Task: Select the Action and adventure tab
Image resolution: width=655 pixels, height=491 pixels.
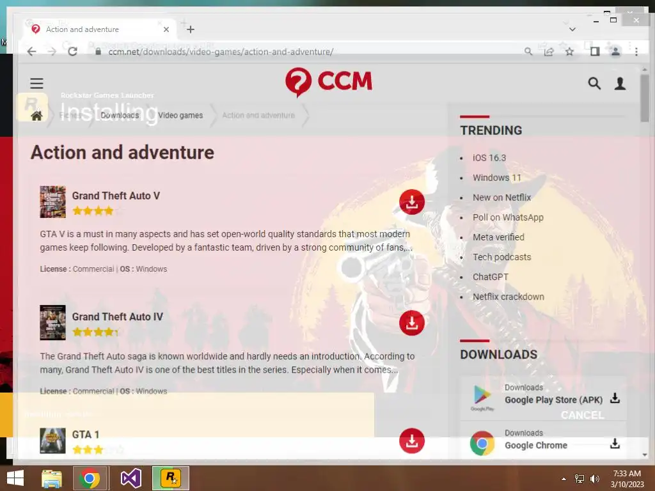Action: tap(100, 29)
